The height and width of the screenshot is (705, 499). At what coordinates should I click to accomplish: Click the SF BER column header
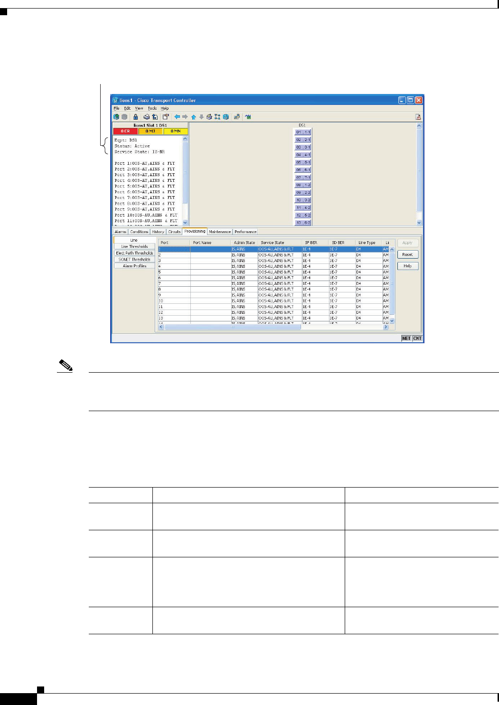click(x=315, y=243)
